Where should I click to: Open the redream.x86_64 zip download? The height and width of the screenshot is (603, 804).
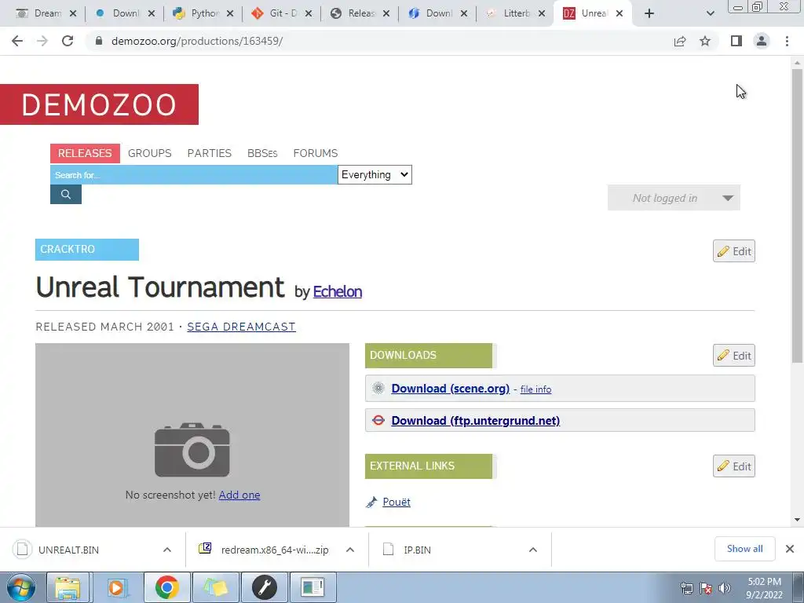pyautogui.click(x=275, y=550)
